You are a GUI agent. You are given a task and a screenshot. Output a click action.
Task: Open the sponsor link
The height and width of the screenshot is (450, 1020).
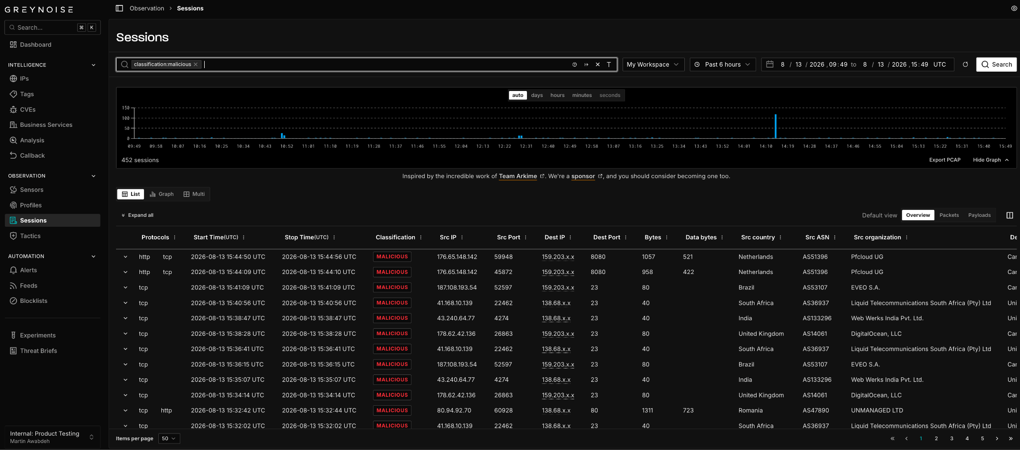tap(583, 177)
